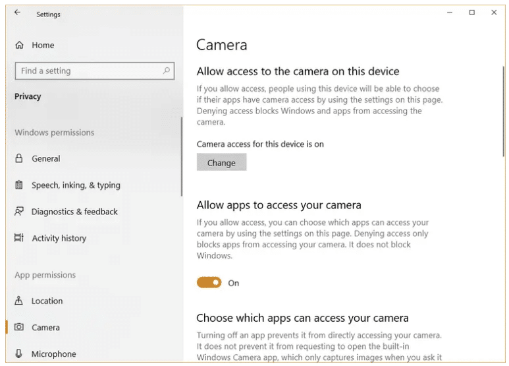
Task: Click the Change button for camera access
Action: (x=221, y=162)
